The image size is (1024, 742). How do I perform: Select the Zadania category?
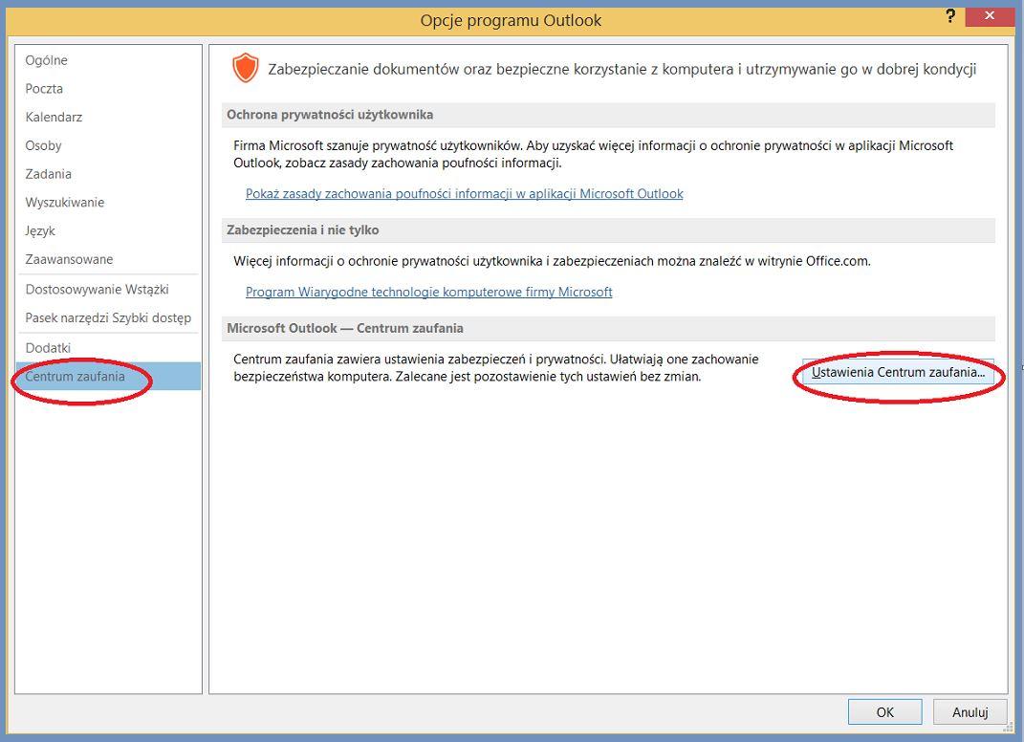click(108, 174)
